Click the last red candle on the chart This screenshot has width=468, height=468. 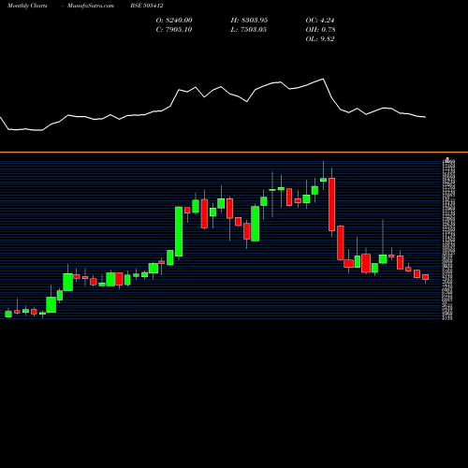point(426,277)
